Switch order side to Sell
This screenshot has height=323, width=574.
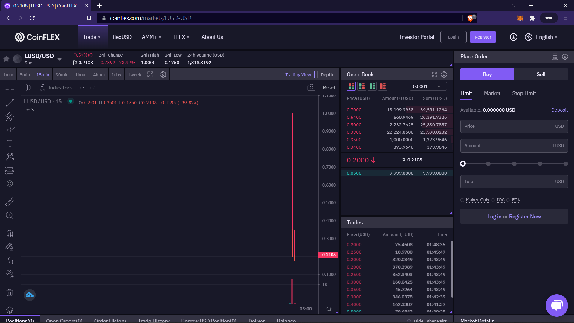(541, 74)
